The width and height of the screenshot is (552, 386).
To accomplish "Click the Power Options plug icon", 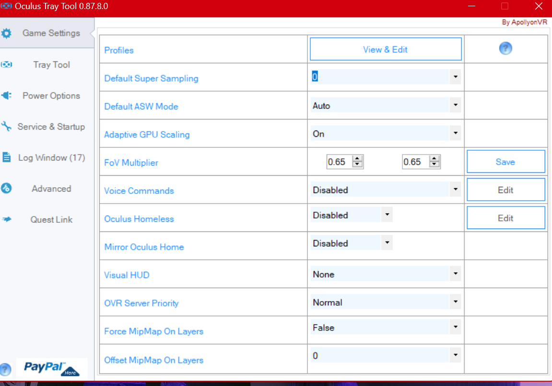I will [6, 96].
